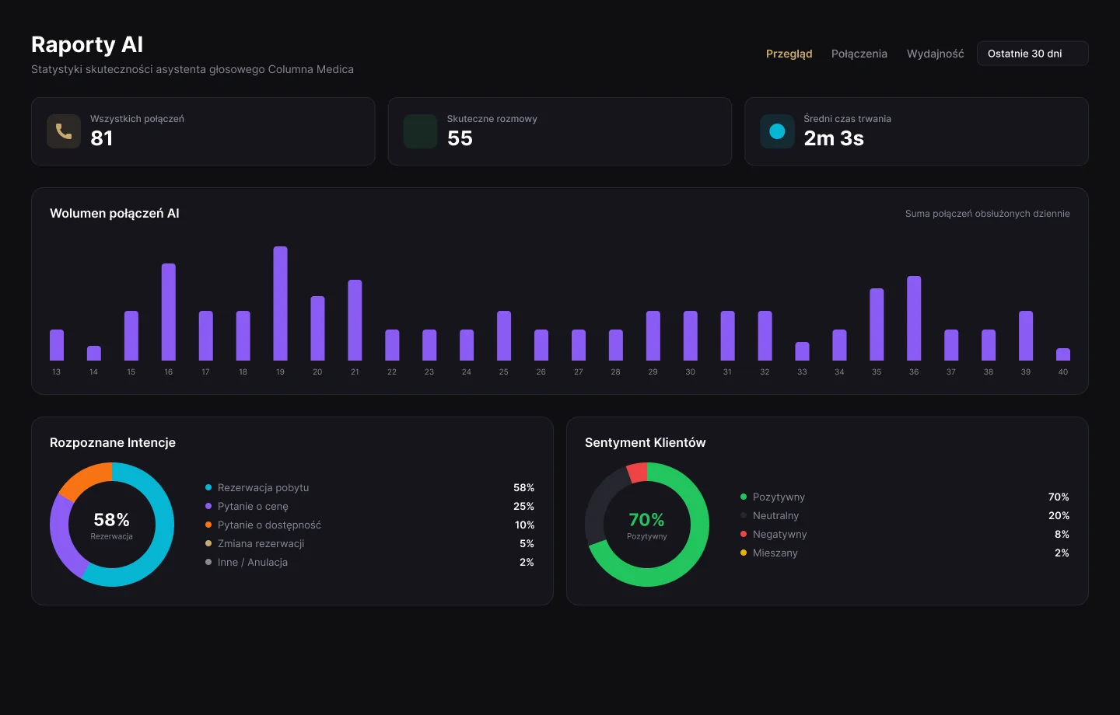Select the bar labeled 21 in volume chart
The height and width of the screenshot is (715, 1120).
tap(355, 320)
